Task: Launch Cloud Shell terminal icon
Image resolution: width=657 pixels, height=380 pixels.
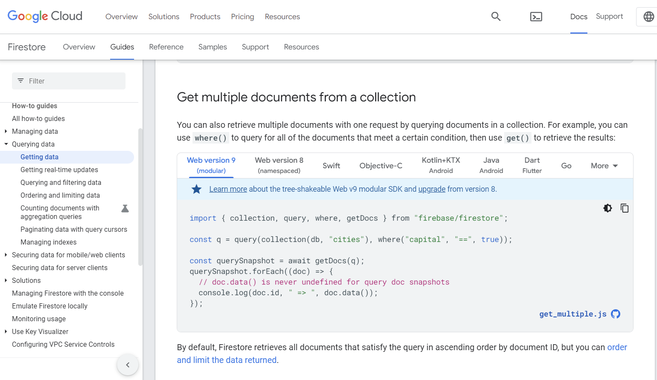Action: coord(536,17)
